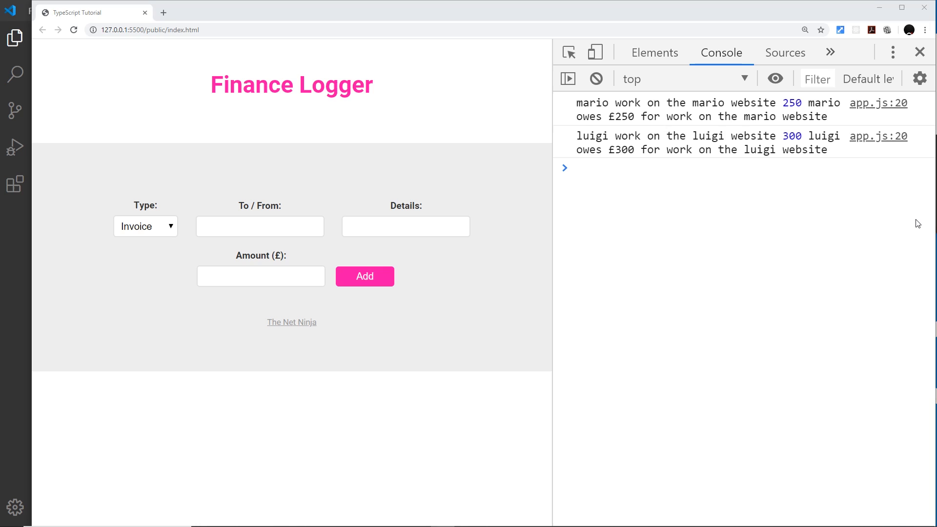Show the console sidebar
The width and height of the screenshot is (937, 527).
tap(568, 79)
